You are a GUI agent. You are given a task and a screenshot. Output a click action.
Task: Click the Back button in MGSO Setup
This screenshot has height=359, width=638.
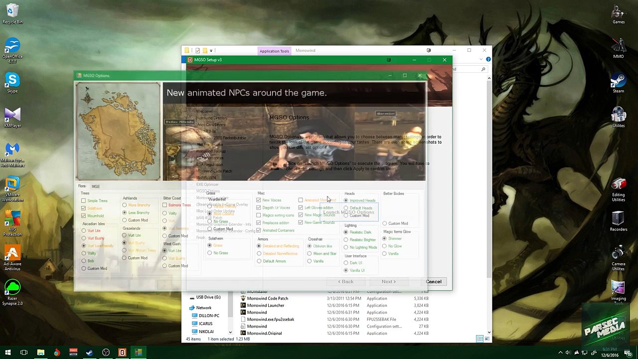point(346,282)
